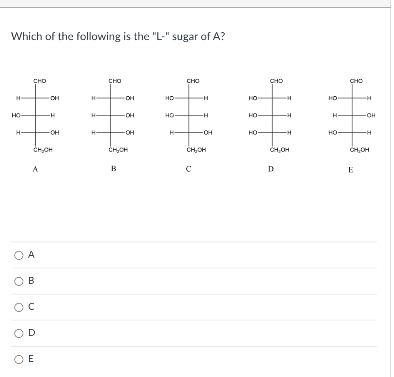Select radio button for answer E
Viewport: 394px width, 377px height.
coord(18,359)
